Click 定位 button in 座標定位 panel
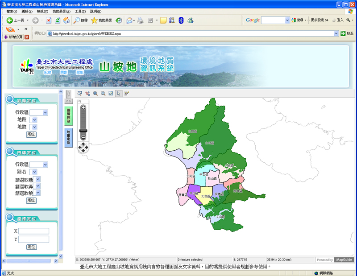 [31, 247]
